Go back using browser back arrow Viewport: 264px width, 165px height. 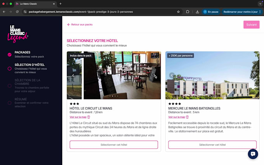pyautogui.click(x=4, y=12)
